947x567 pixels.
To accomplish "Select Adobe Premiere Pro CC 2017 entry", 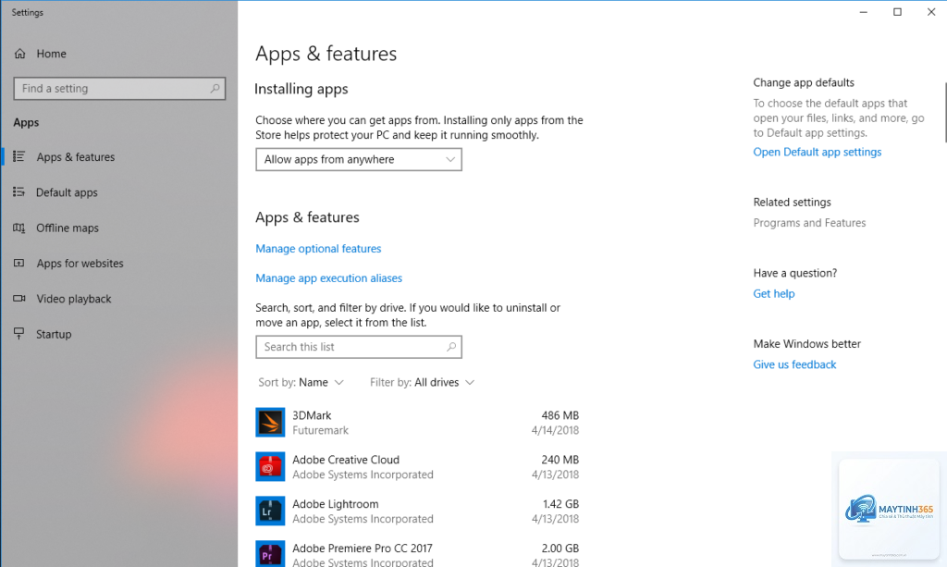I will (363, 549).
